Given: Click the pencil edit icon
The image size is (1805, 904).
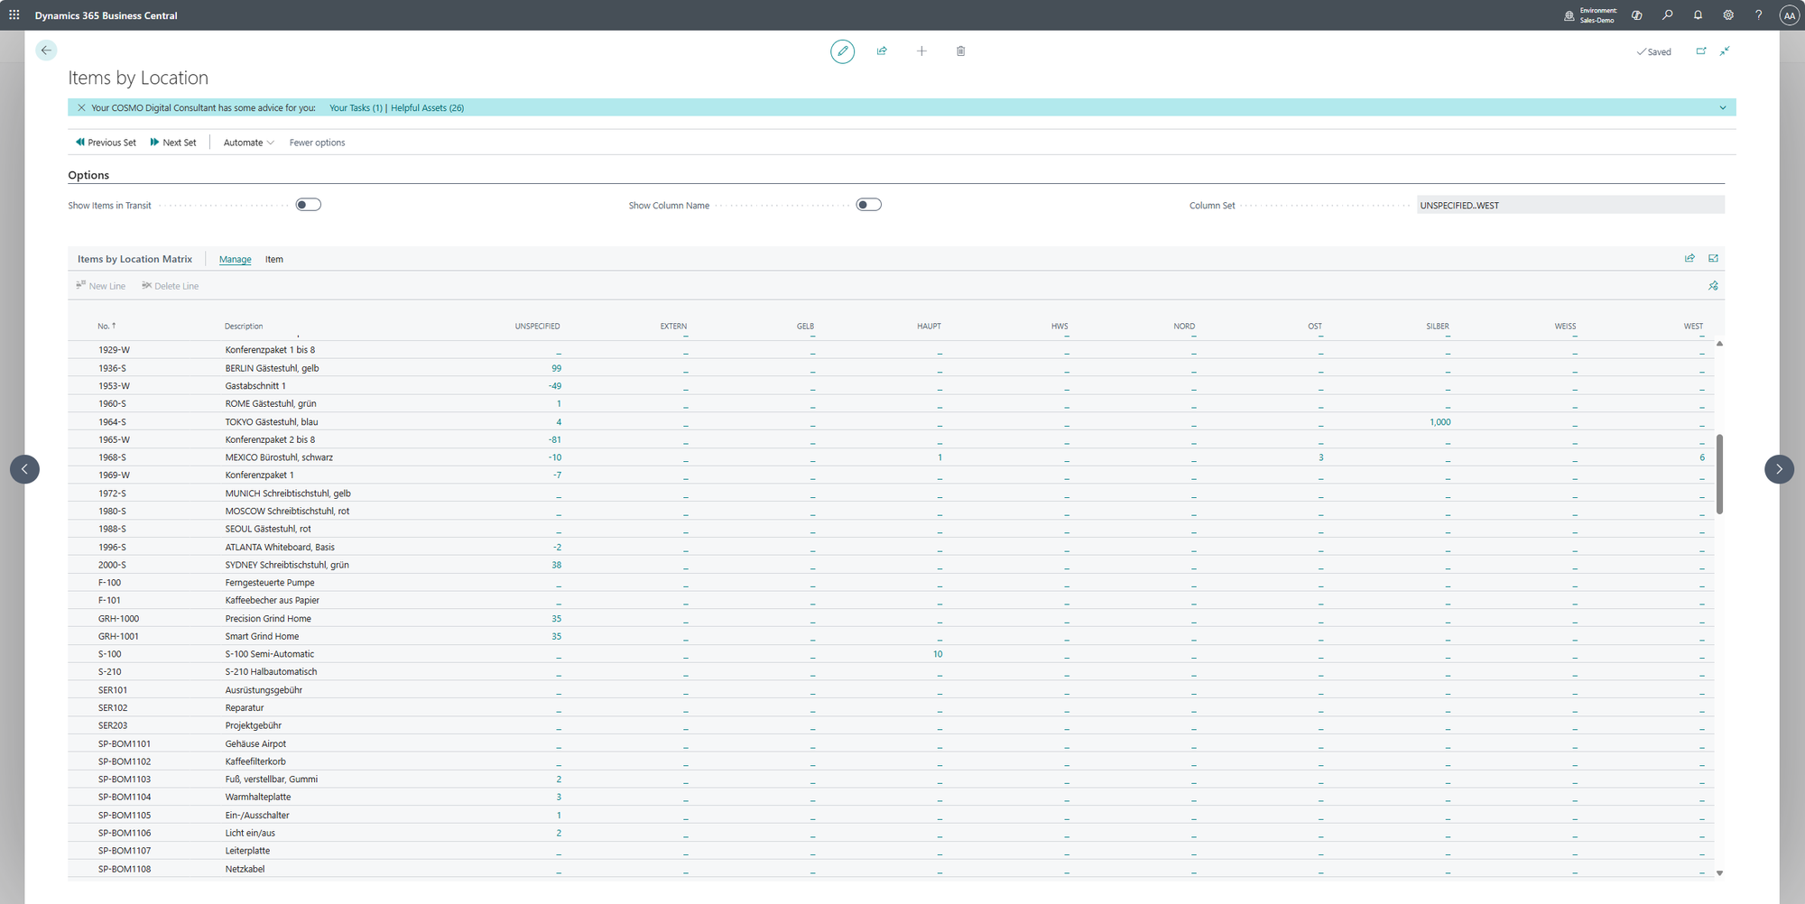Looking at the screenshot, I should click(842, 51).
